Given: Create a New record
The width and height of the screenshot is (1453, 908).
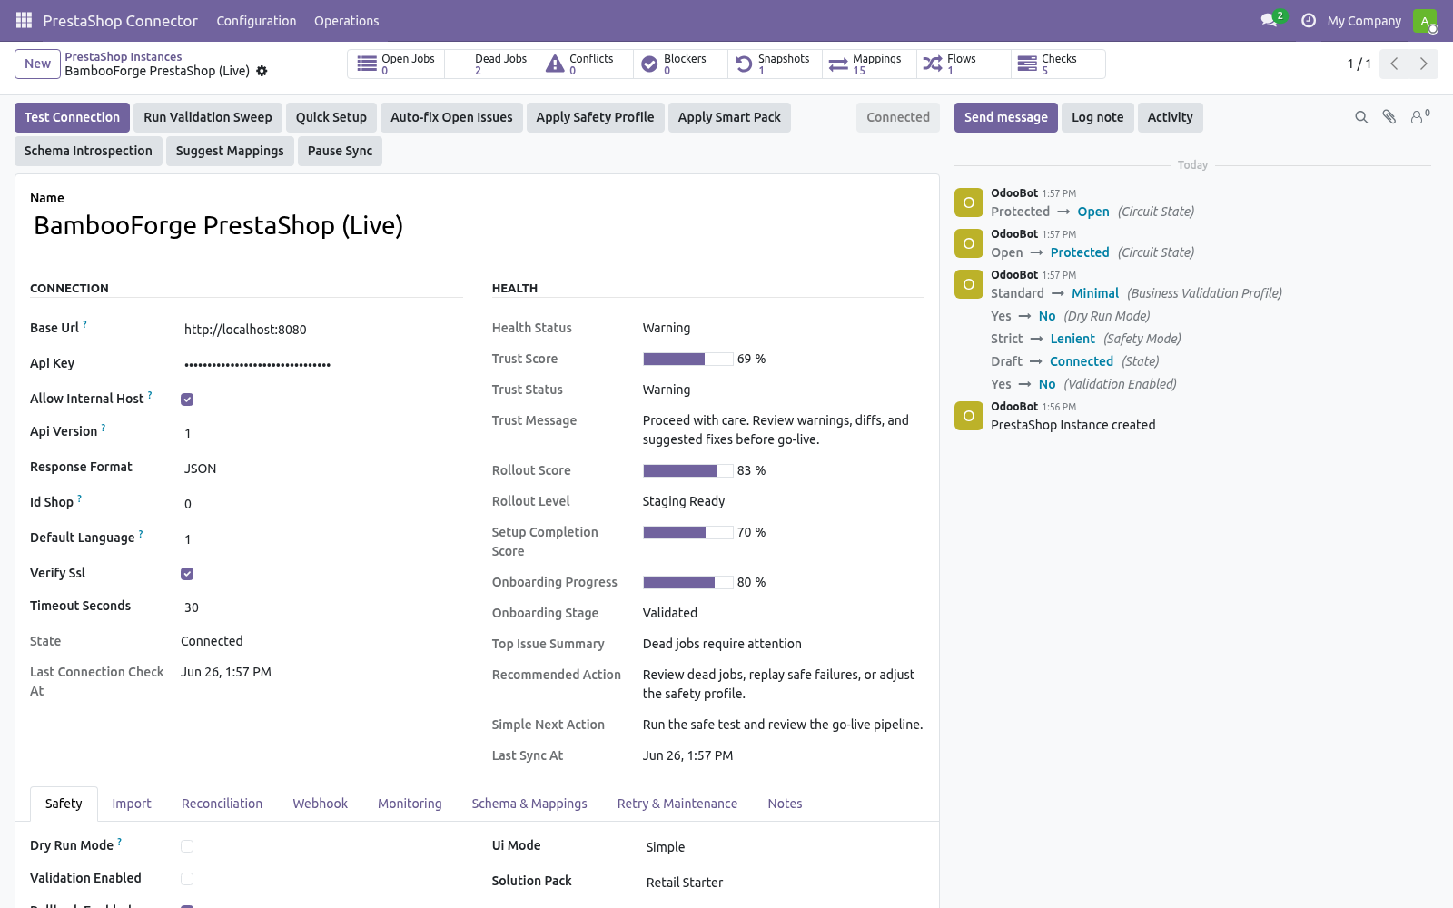Looking at the screenshot, I should point(37,64).
